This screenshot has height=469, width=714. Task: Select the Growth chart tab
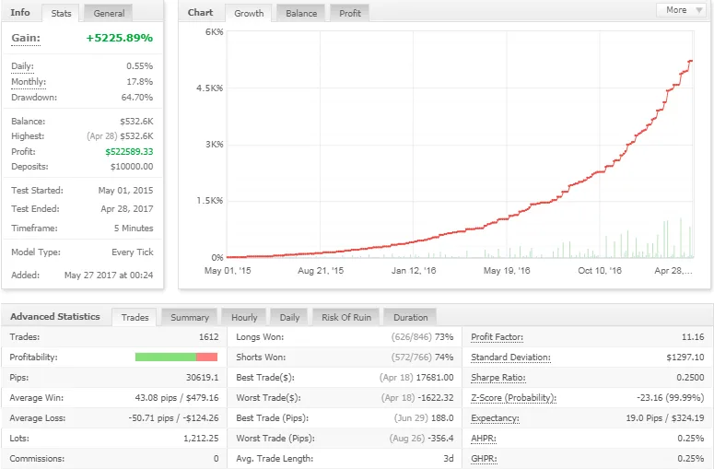(x=249, y=13)
